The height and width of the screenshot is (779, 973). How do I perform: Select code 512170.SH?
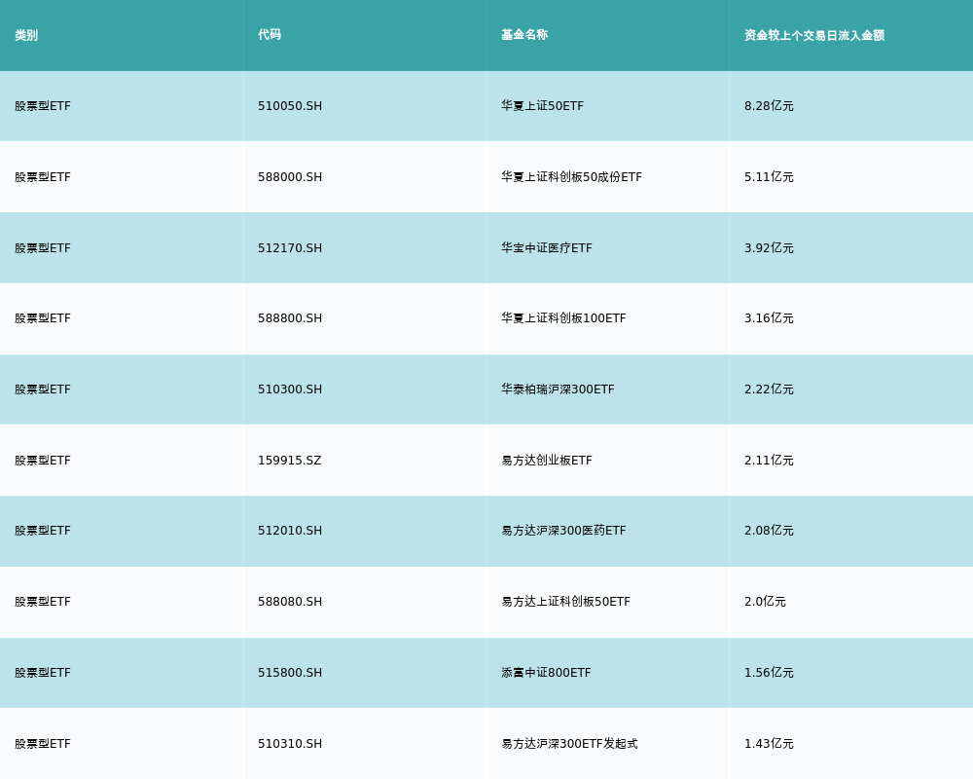pos(290,248)
